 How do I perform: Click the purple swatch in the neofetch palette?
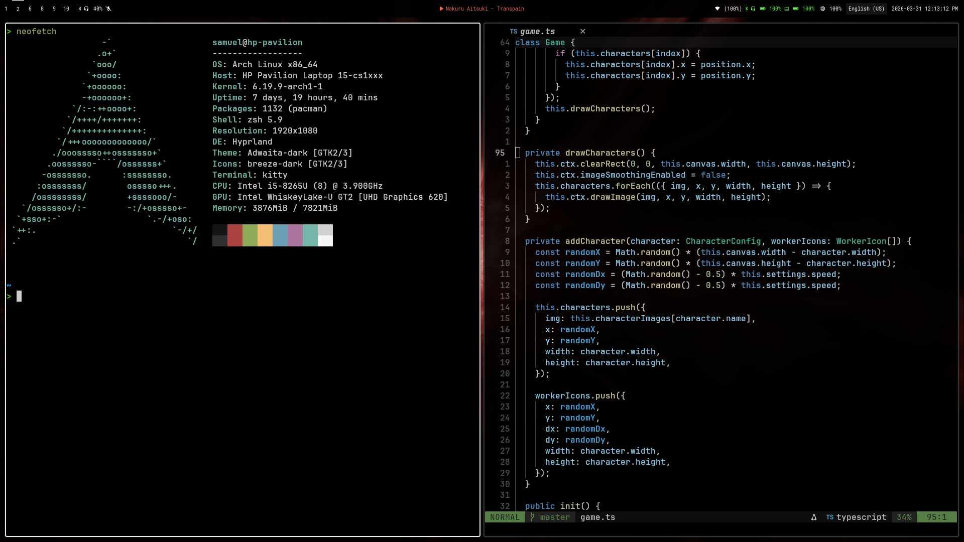[x=295, y=235]
